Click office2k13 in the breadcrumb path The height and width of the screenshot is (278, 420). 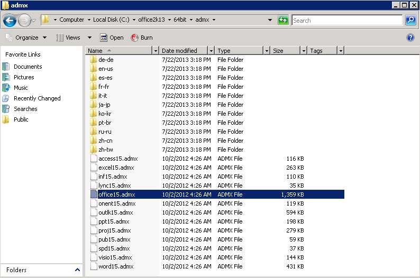coord(151,20)
